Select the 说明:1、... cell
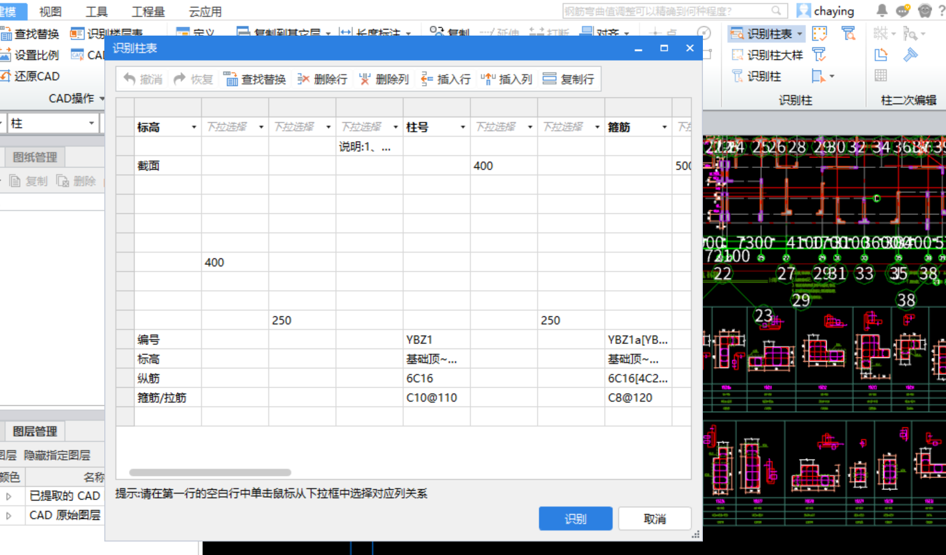 369,147
